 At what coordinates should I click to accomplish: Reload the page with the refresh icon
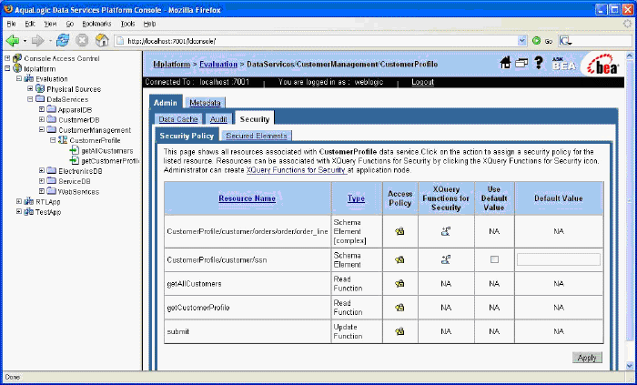(63, 41)
